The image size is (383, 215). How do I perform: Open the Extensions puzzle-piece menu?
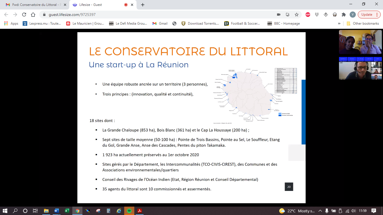[344, 15]
